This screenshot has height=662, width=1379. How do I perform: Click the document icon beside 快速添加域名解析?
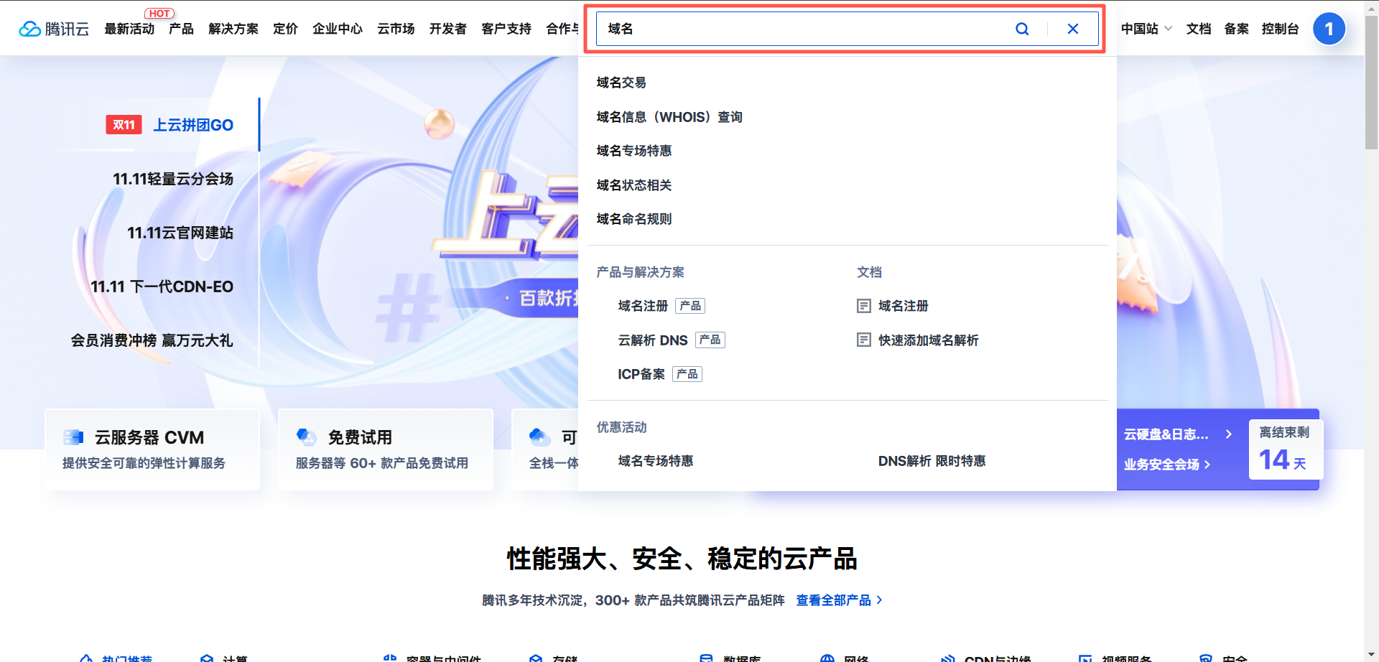(x=864, y=340)
